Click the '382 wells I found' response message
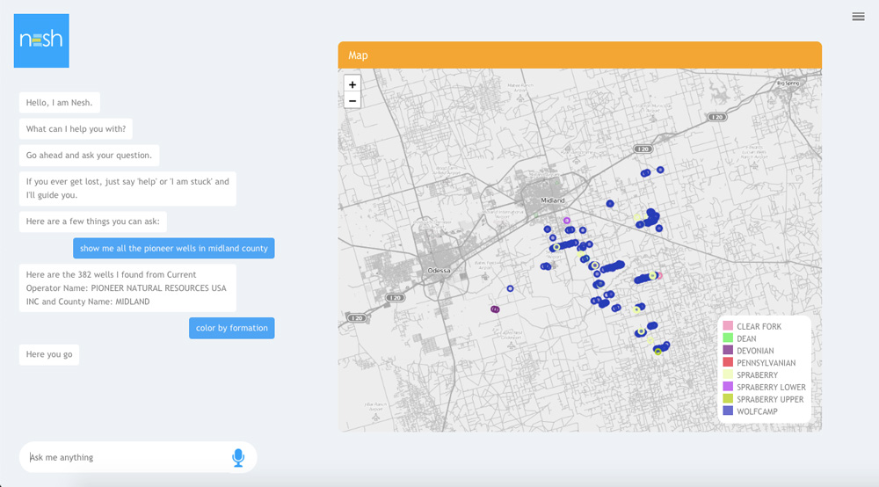The image size is (879, 487). (x=127, y=287)
